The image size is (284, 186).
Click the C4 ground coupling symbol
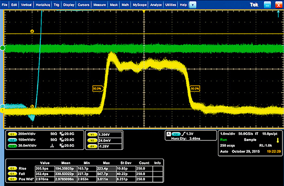point(52,146)
